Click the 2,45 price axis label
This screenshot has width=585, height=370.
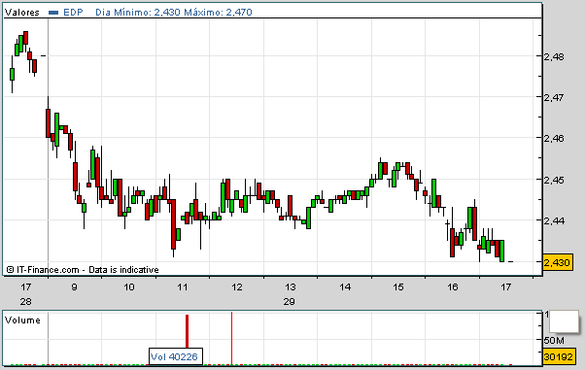pos(554,180)
